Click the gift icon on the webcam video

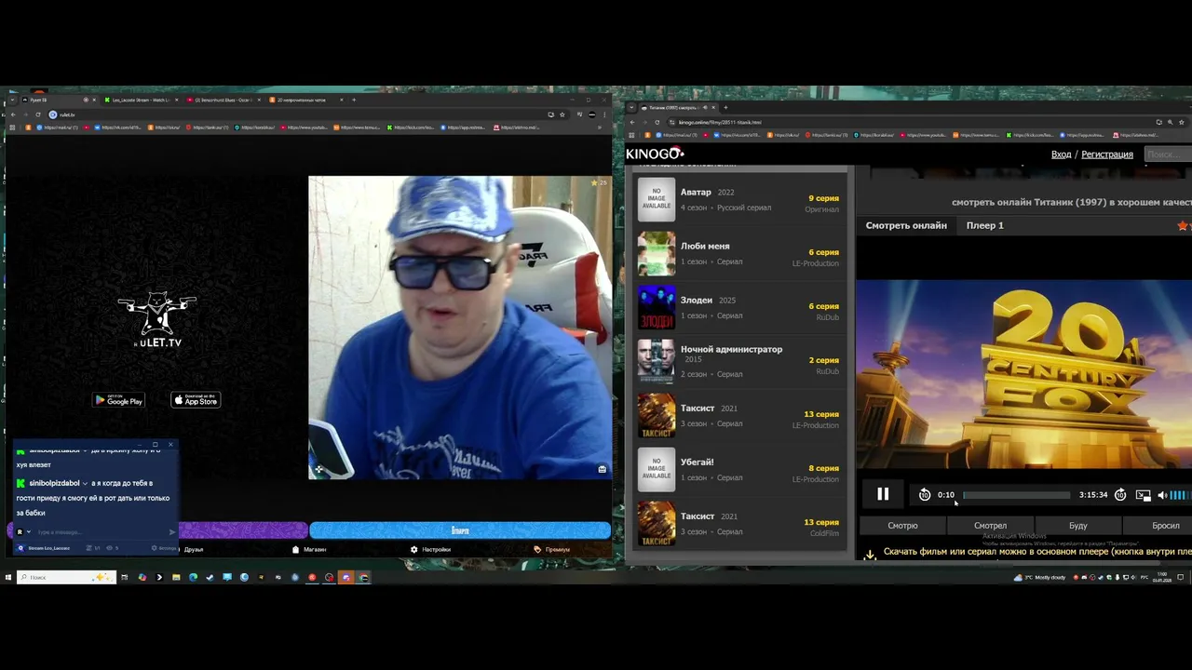pos(602,469)
